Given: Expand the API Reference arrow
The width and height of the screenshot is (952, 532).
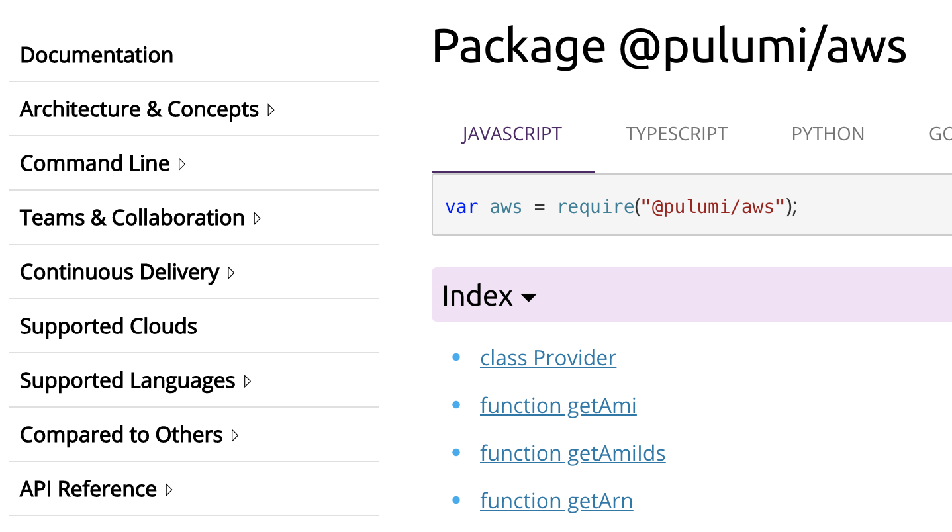Looking at the screenshot, I should tap(169, 490).
